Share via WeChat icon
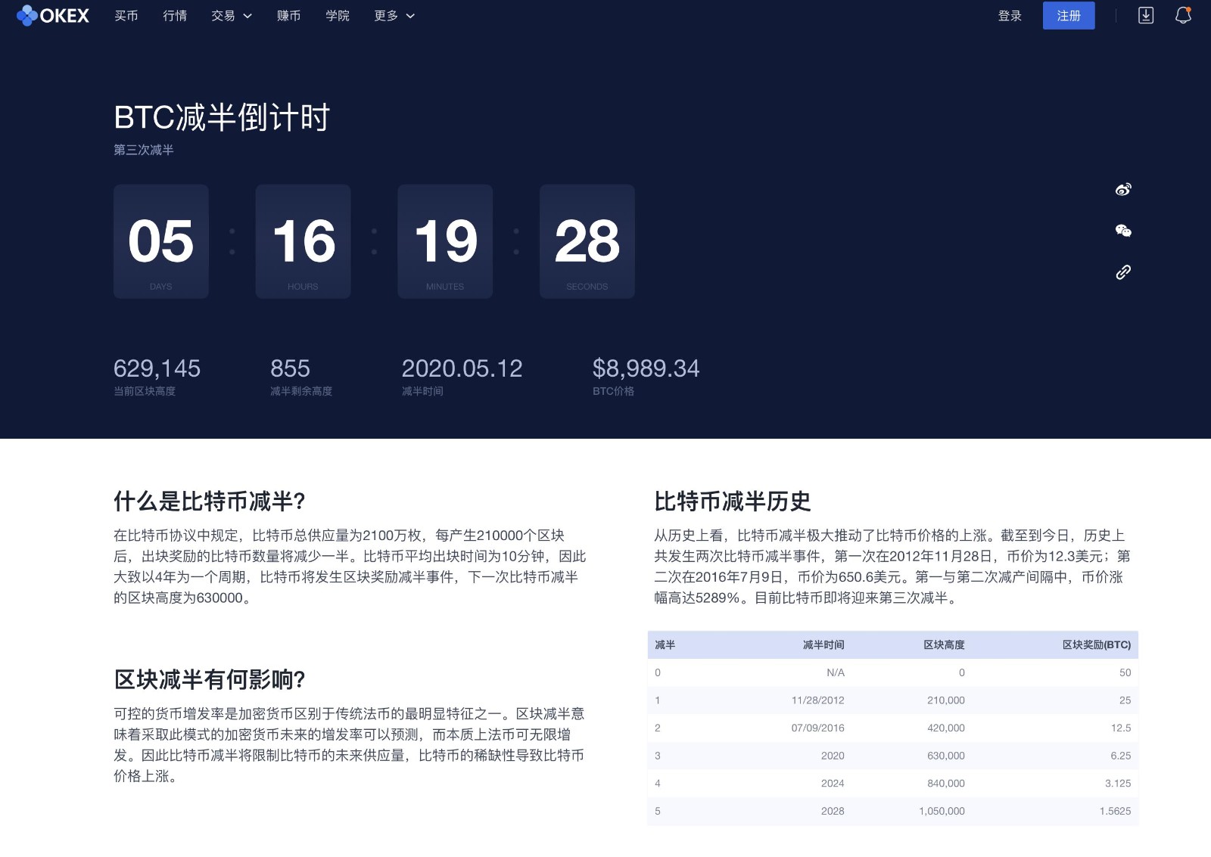The height and width of the screenshot is (857, 1211). pos(1123,231)
